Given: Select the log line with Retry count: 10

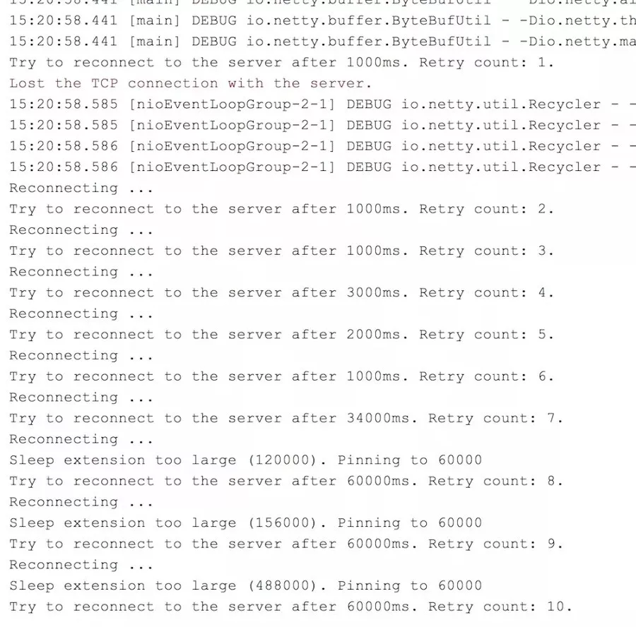Looking at the screenshot, I should click(x=291, y=607).
